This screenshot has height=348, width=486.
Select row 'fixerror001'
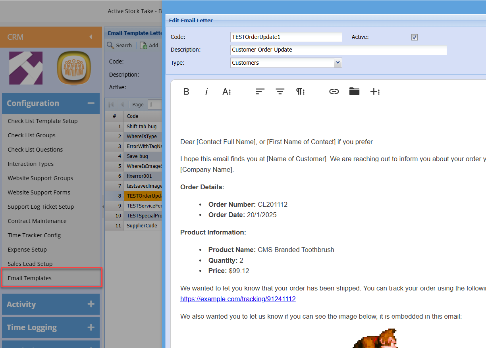pyautogui.click(x=133, y=176)
